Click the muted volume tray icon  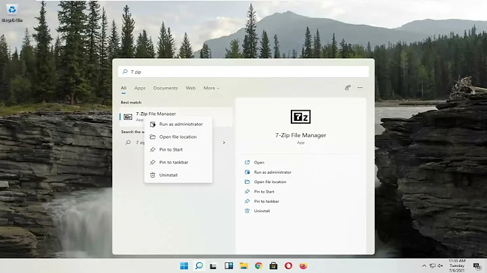point(440,266)
